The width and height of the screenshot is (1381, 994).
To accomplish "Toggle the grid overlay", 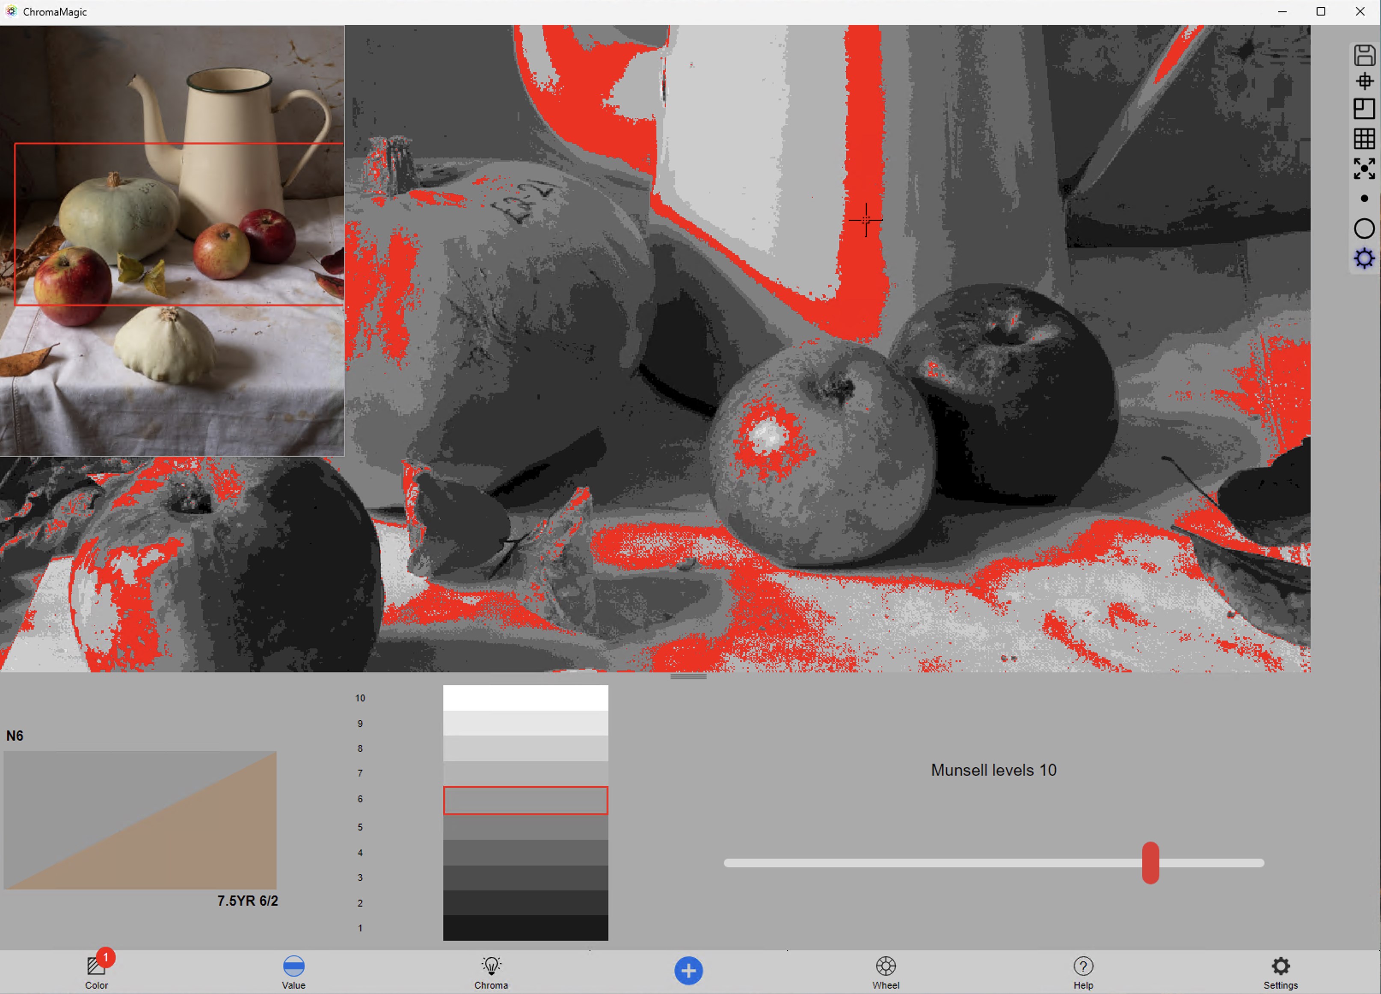I will click(1364, 139).
